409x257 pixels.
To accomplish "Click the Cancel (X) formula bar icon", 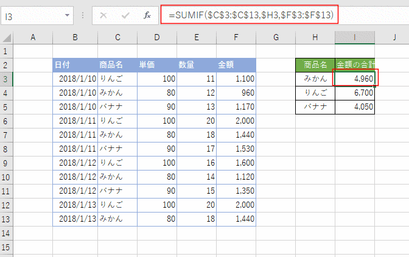I will point(103,15).
